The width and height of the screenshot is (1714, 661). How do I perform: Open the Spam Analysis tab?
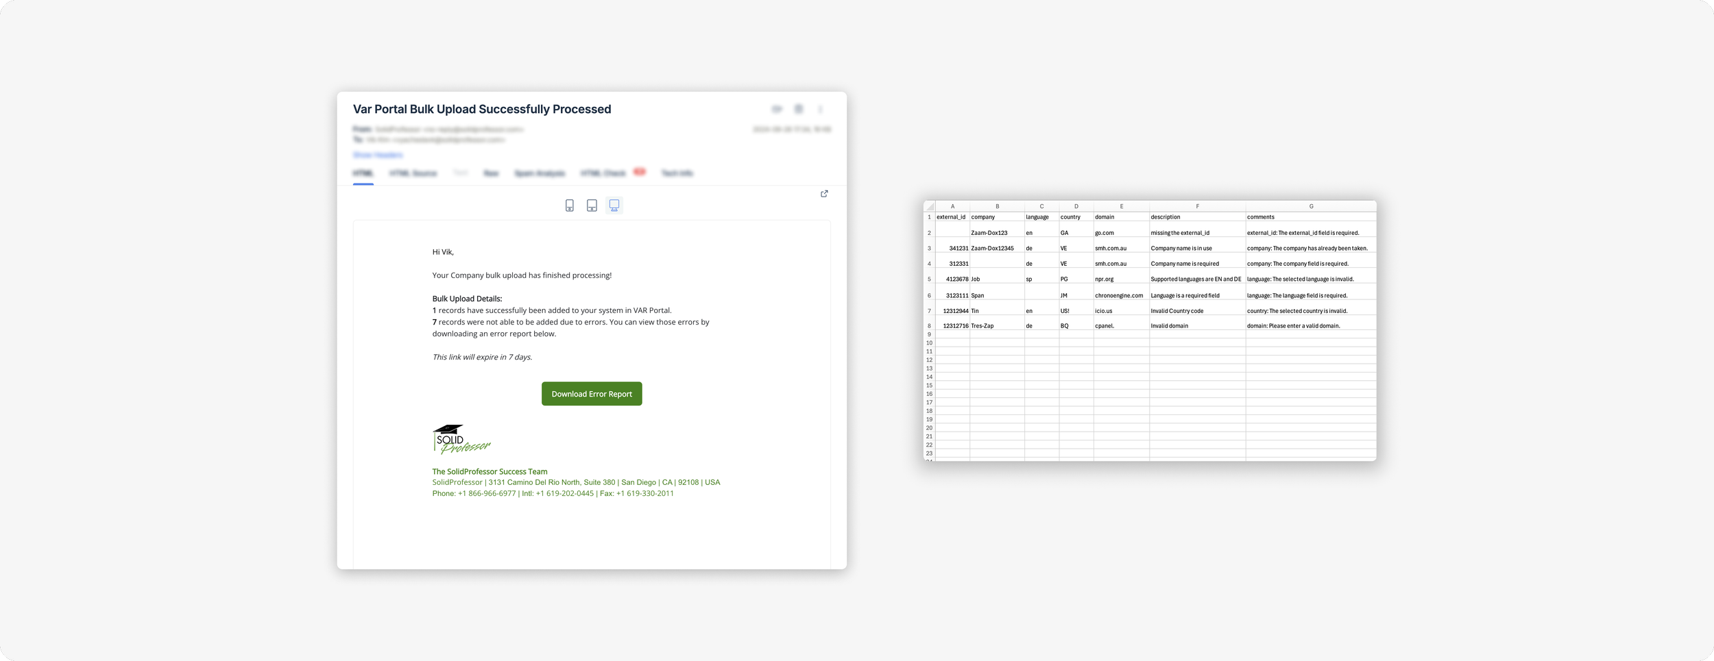point(540,173)
